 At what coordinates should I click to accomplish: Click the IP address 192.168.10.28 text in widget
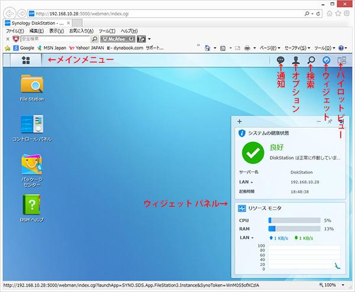[305, 182]
